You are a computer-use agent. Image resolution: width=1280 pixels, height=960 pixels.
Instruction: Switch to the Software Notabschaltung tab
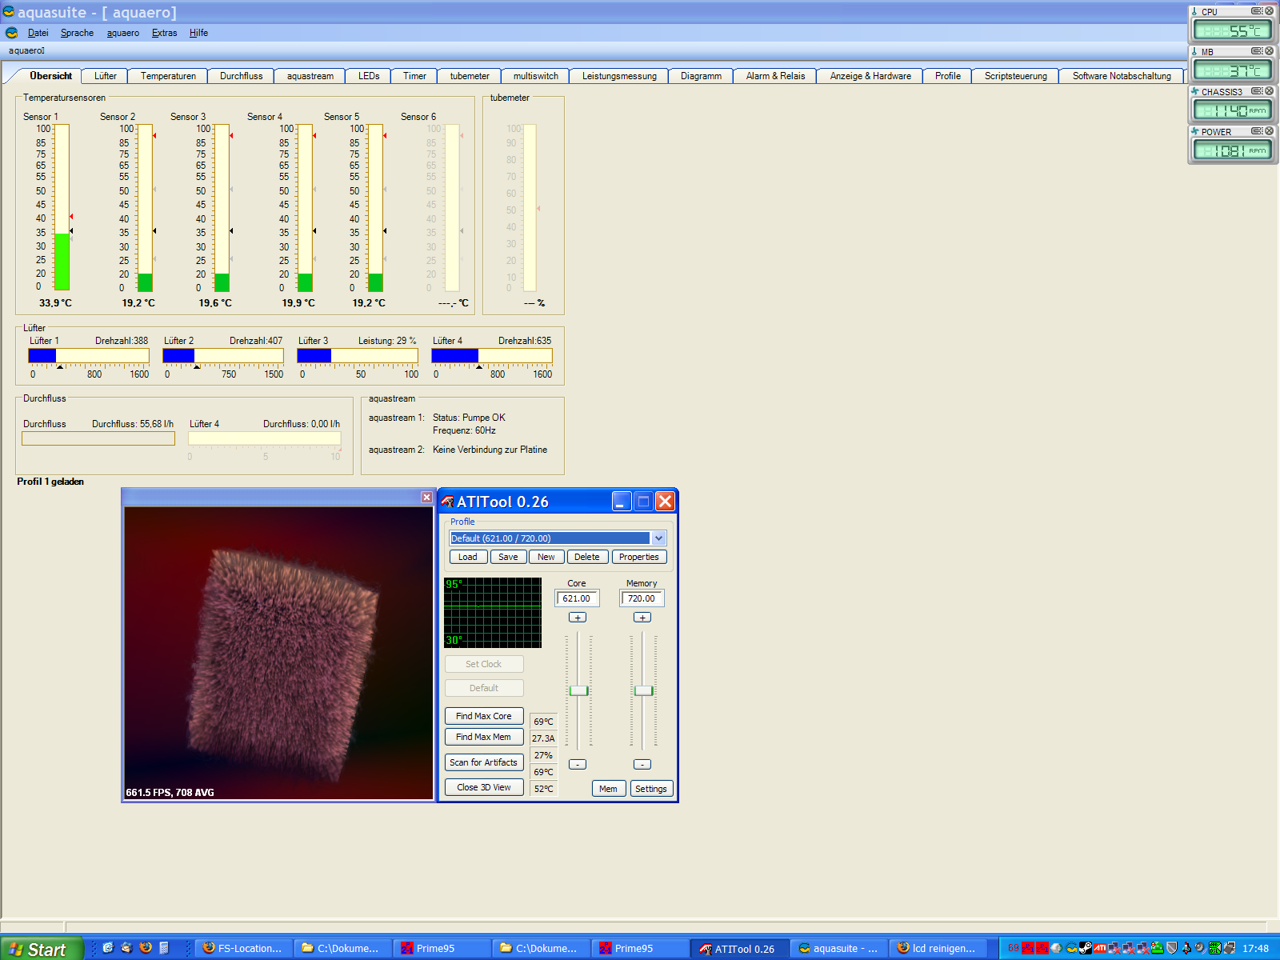[x=1122, y=76]
